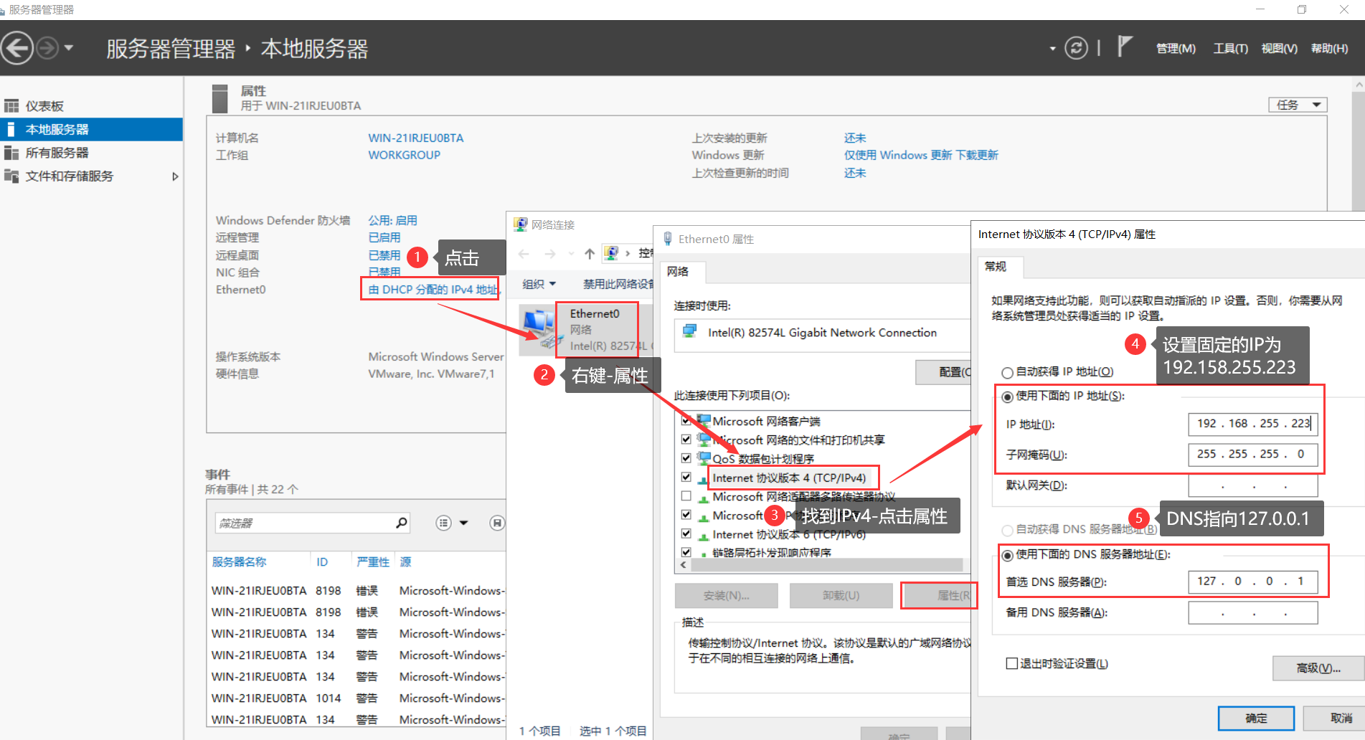Click computer name link WIN-21IRJEU0BTA

416,138
